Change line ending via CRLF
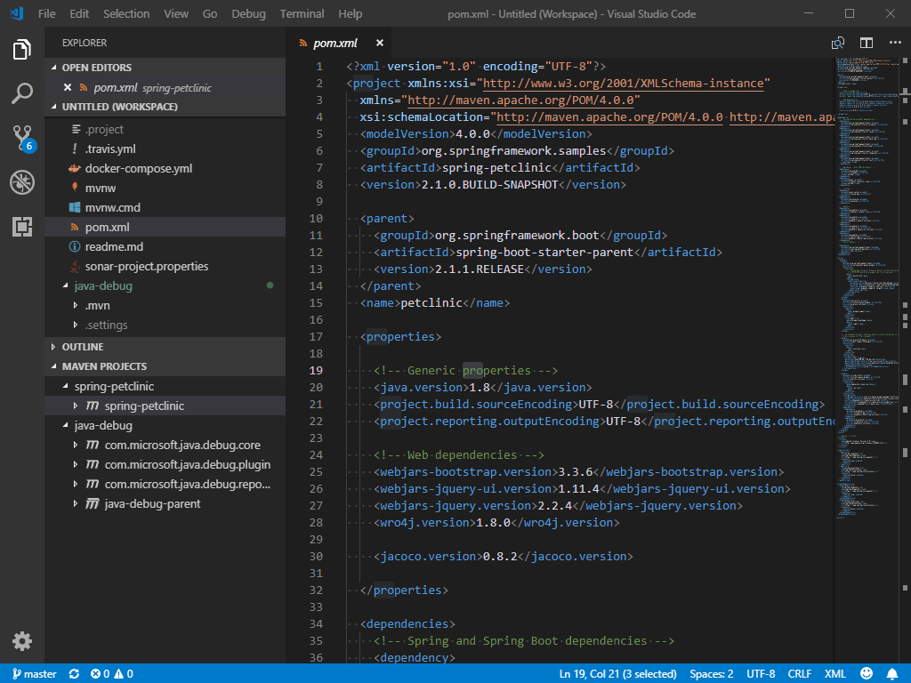Viewport: 911px width, 683px height. point(800,674)
